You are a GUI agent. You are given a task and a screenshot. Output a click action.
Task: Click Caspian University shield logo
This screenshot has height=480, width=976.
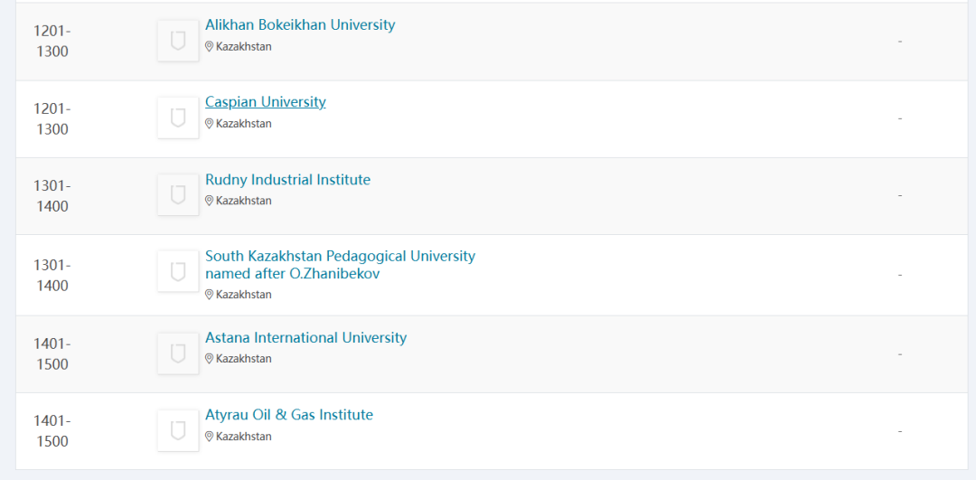tap(178, 118)
